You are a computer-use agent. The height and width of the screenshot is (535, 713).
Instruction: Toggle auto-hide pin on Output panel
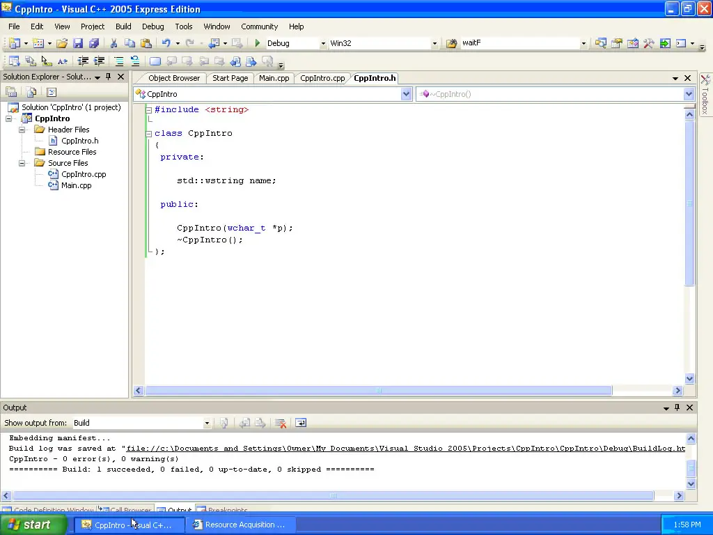pyautogui.click(x=677, y=408)
